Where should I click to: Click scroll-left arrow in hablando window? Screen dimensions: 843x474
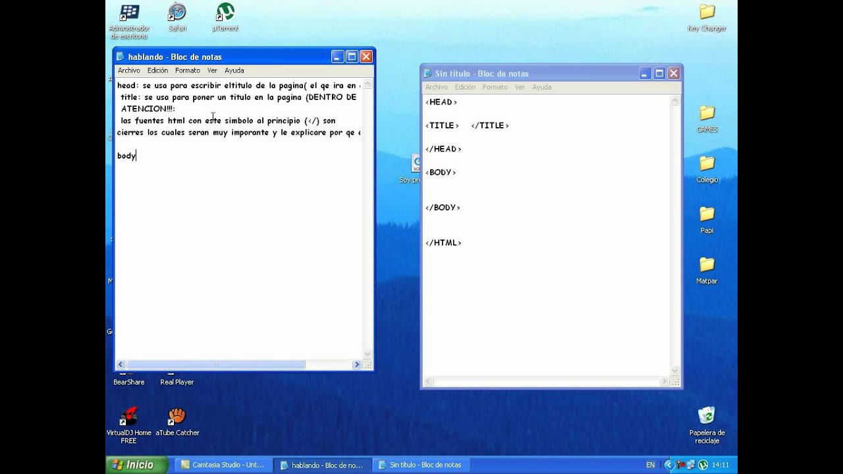point(121,365)
